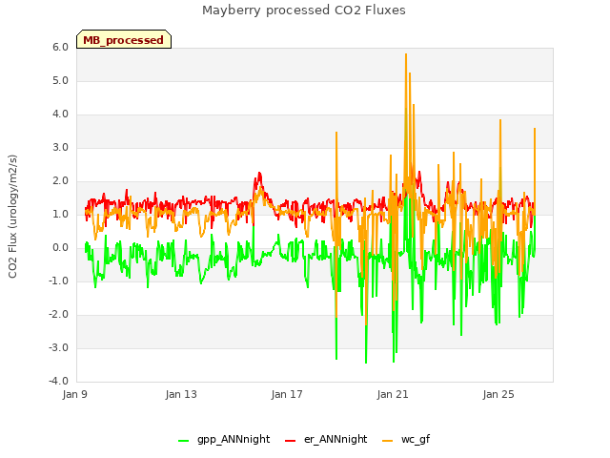Click the Jan 13 x-axis tick label
610x458 pixels.
(181, 394)
